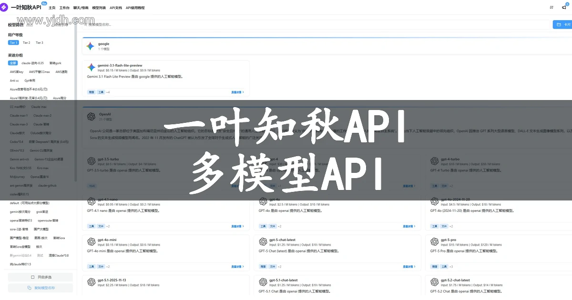The width and height of the screenshot is (572, 300).
Task: Click the gpt-5.1-2025-11-13 OpenAI logo icon
Action: pyautogui.click(x=92, y=282)
